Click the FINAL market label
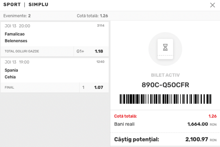220x147 pixels. pos(9,88)
